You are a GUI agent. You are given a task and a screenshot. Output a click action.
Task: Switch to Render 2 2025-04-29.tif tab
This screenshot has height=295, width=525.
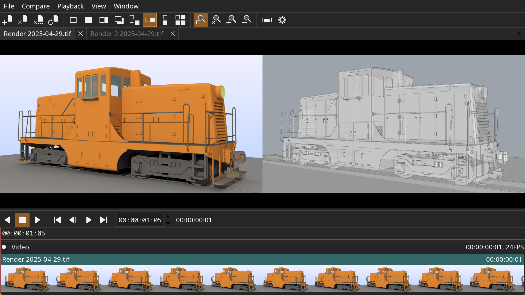[127, 34]
